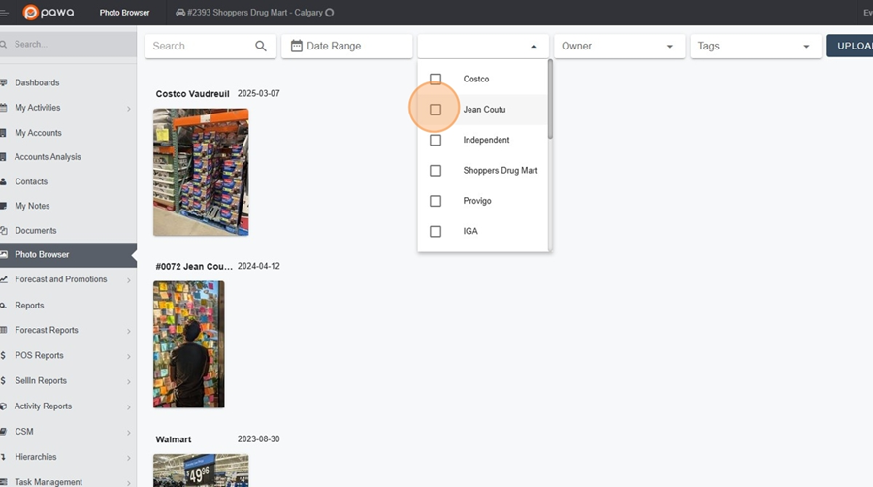Screen dimensions: 873x487
Task: Toggle the hamburger menu icon
Action: pos(3,13)
